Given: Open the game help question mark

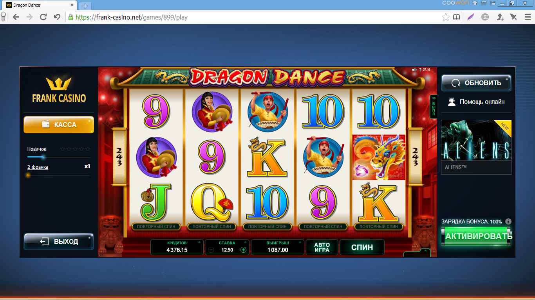Looking at the screenshot, I should click(x=420, y=70).
